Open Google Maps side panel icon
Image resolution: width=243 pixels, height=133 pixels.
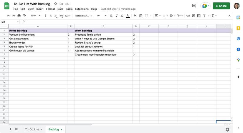click(x=238, y=60)
